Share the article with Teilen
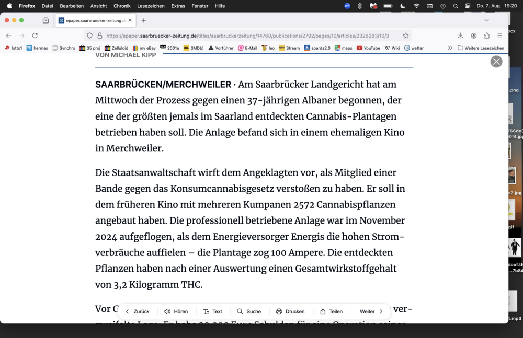 click(331, 311)
